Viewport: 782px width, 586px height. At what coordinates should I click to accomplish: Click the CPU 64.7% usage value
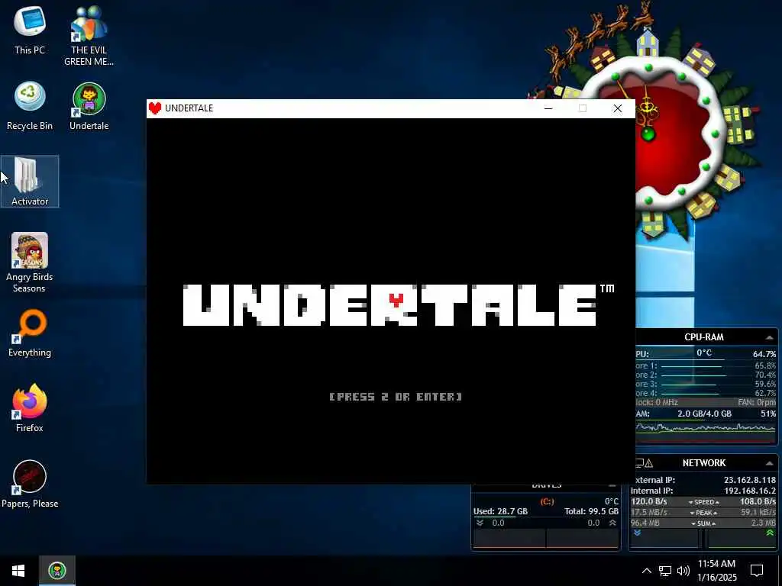764,354
